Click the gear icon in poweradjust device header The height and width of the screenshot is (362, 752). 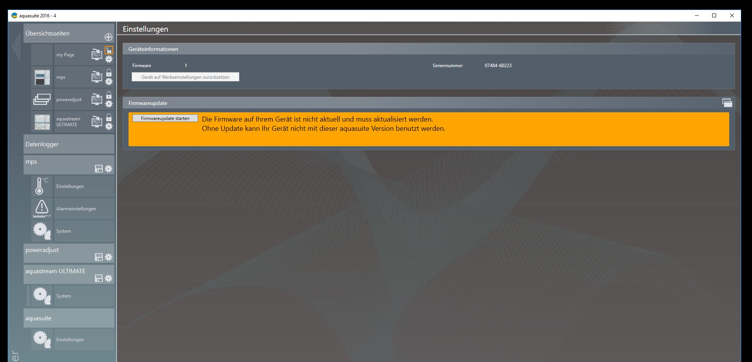(109, 257)
